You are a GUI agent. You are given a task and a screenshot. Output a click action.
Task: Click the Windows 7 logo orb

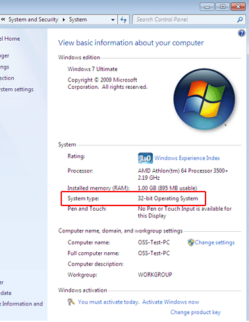click(x=204, y=99)
